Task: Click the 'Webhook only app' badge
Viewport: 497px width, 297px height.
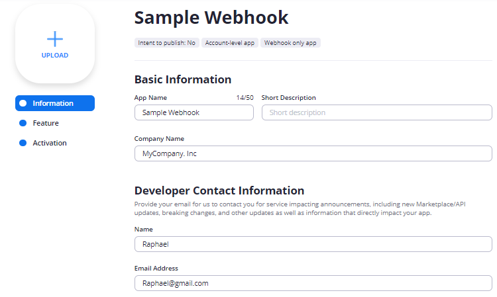Action: point(290,42)
